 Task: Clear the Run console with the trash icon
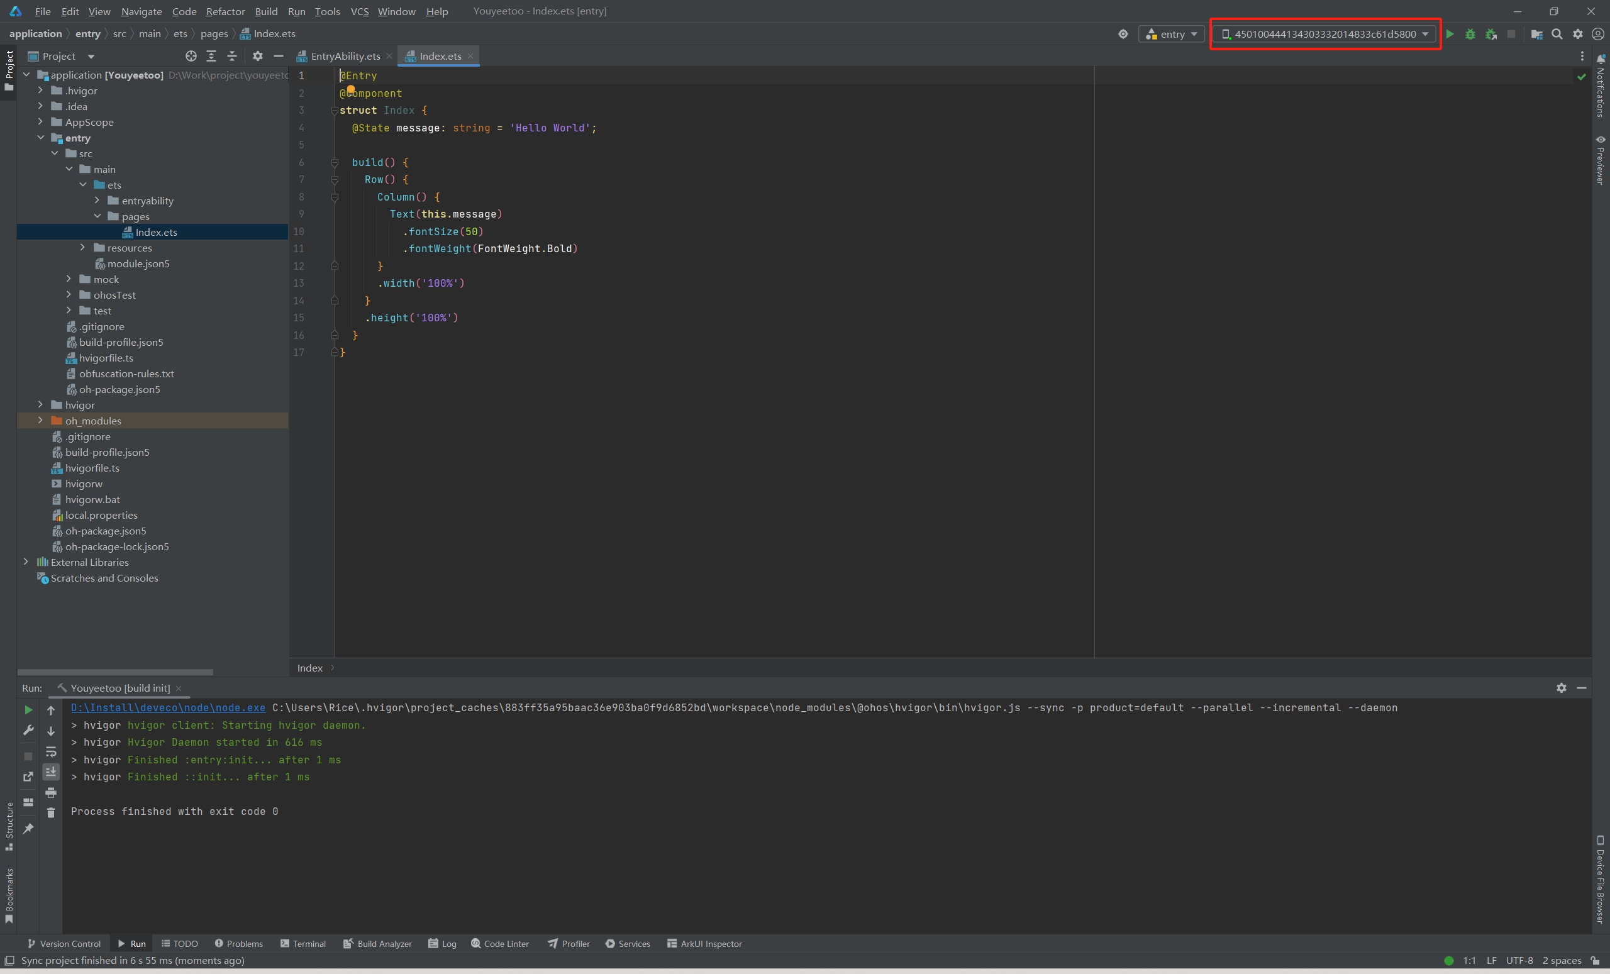click(51, 812)
